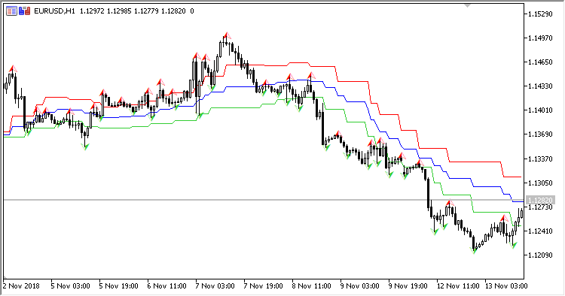
Task: Open the Depth of Market icon
Action: coord(11,11)
